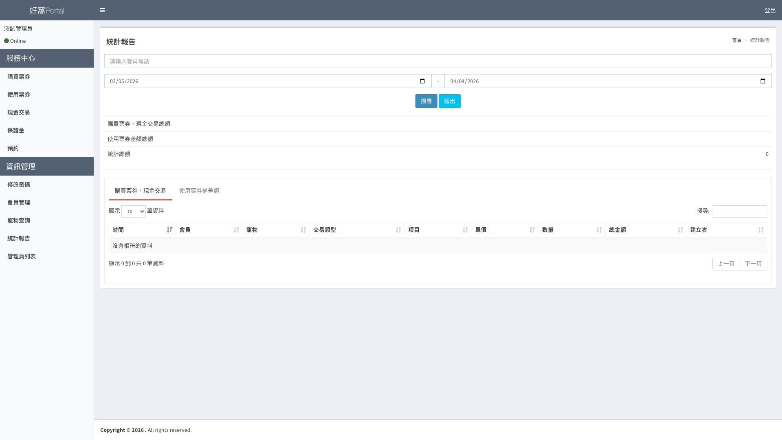Open the start date calendar picker icon
This screenshot has height=440, width=782.
pyautogui.click(x=422, y=81)
